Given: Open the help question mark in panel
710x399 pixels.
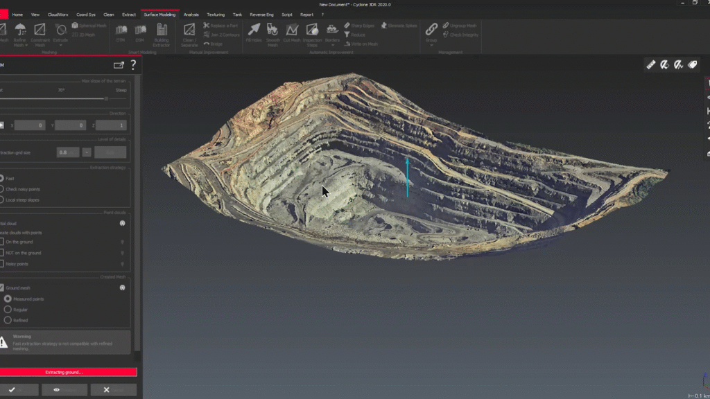Looking at the screenshot, I should [x=133, y=65].
